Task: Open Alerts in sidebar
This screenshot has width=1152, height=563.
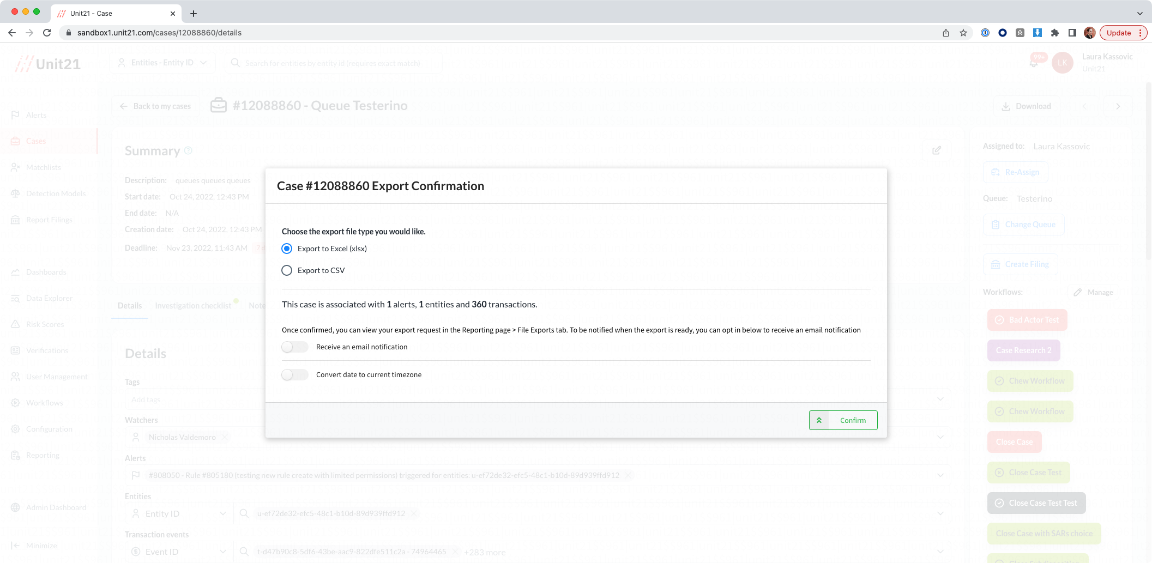Action: point(36,115)
